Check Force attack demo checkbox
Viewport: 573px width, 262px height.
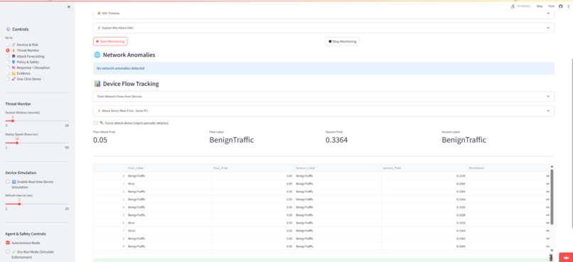coord(96,124)
